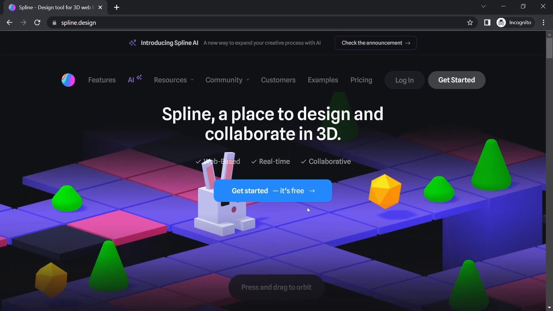This screenshot has height=311, width=553.
Task: Click the Log In button
Action: click(404, 80)
